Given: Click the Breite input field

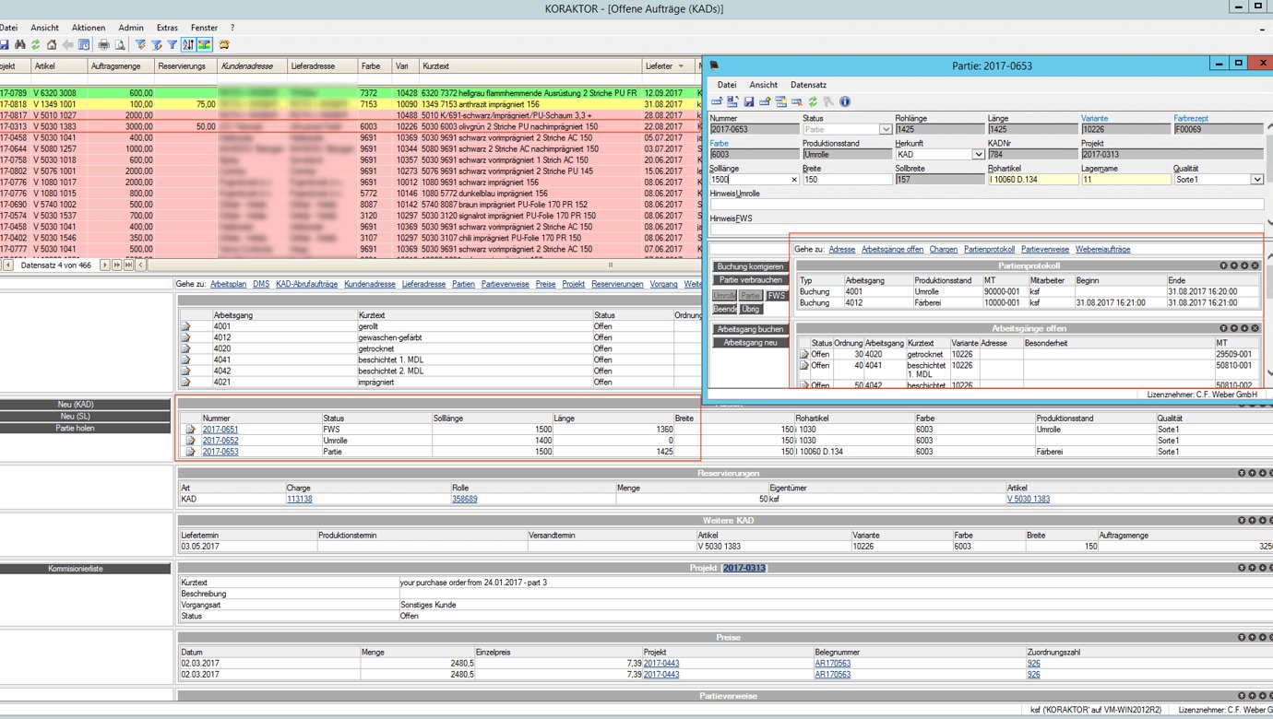Looking at the screenshot, I should [x=844, y=180].
